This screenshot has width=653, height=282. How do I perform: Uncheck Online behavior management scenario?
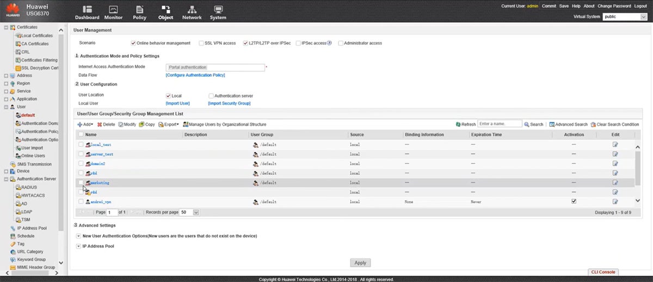point(133,43)
